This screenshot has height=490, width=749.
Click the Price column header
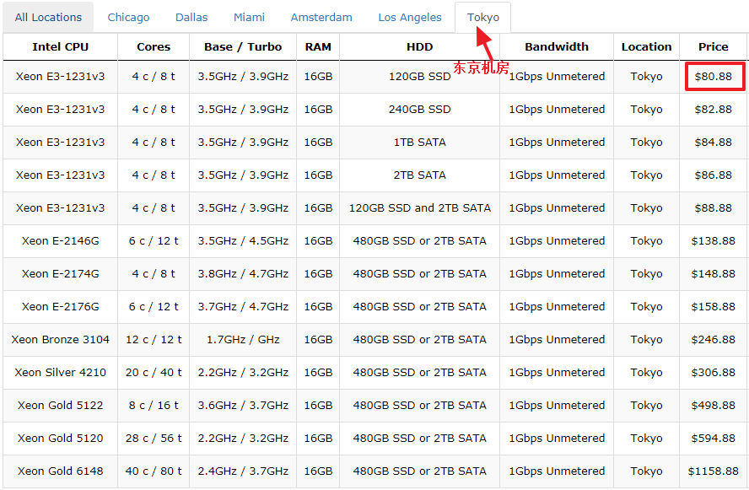[713, 47]
